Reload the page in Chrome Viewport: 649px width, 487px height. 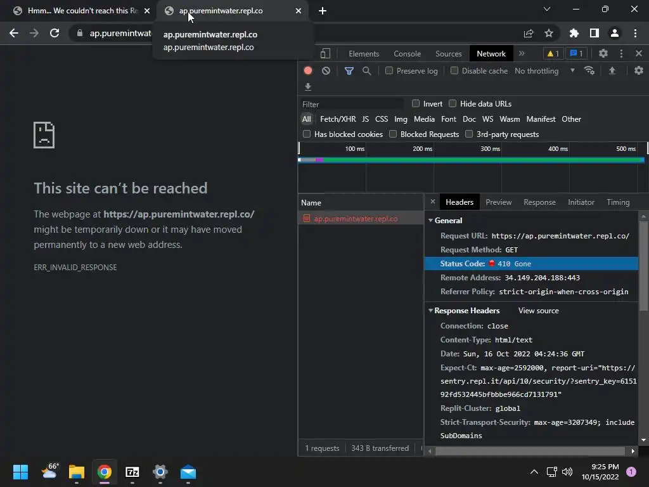coord(55,33)
